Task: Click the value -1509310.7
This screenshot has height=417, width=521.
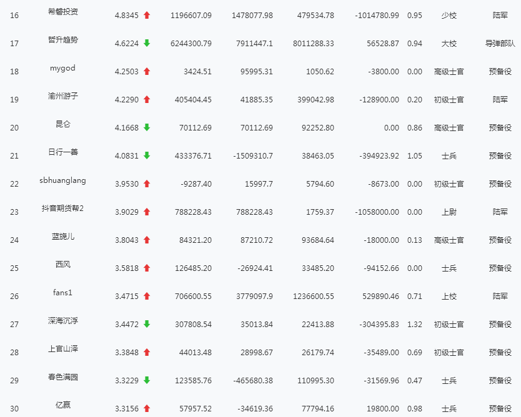Action: [x=253, y=155]
